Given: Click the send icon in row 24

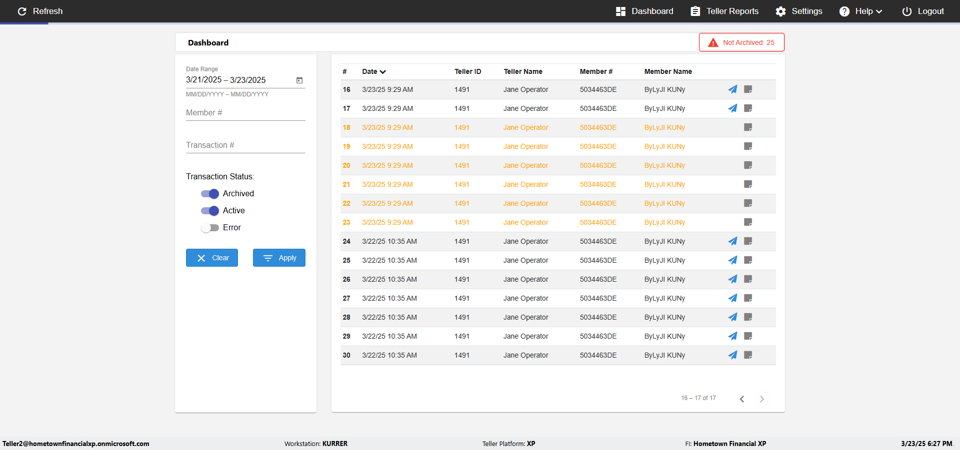Looking at the screenshot, I should [732, 241].
